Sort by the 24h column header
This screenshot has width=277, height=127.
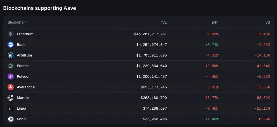(215, 22)
